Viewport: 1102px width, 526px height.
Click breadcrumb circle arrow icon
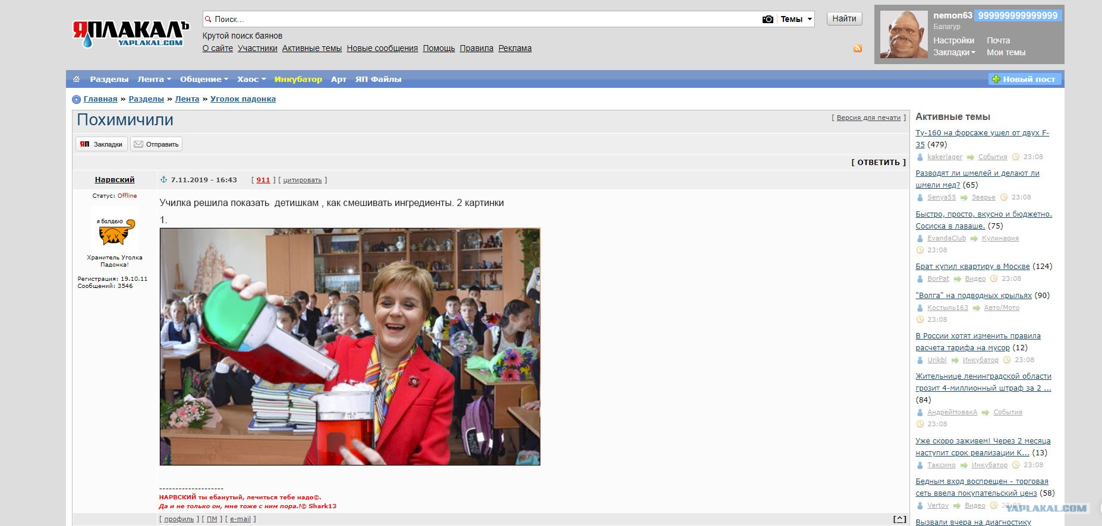(76, 99)
